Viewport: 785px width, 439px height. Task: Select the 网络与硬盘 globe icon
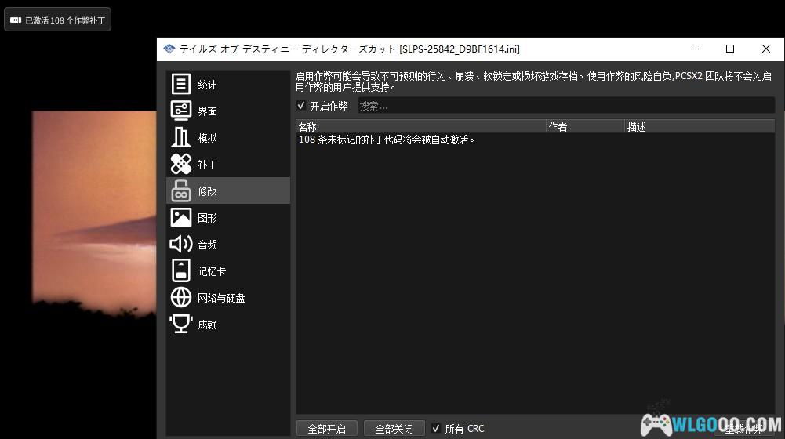tap(181, 298)
